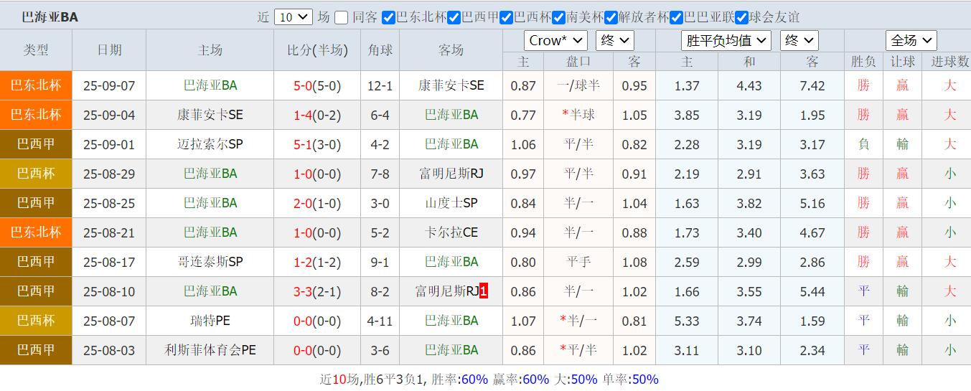Toggle the 同客 checkbox
Screen dimensions: 971x391
[342, 17]
